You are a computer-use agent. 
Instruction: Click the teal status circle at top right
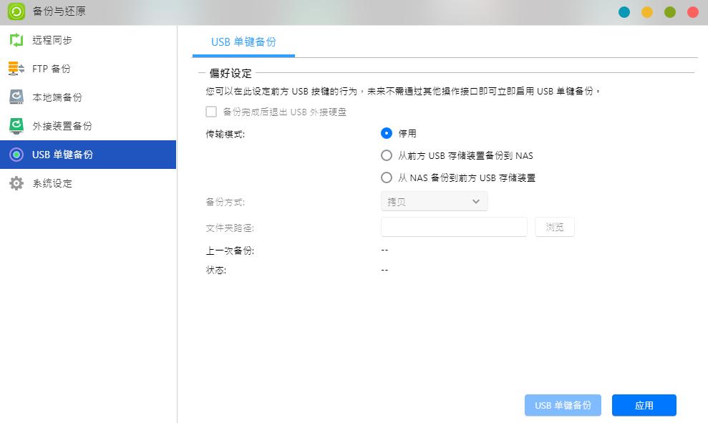[x=624, y=12]
